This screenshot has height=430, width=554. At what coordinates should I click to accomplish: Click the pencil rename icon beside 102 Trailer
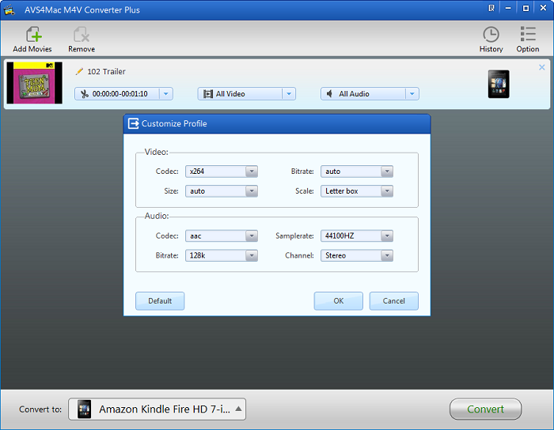[79, 71]
